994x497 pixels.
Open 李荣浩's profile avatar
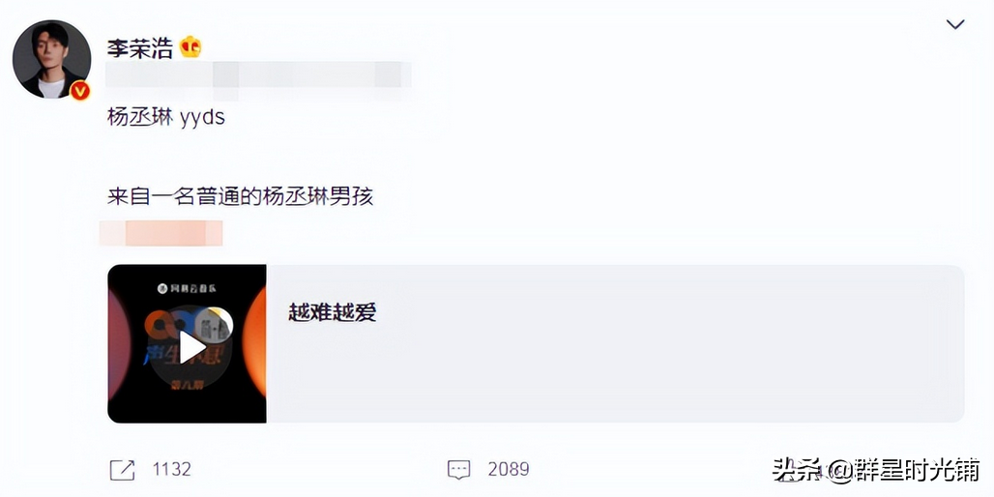point(51,59)
